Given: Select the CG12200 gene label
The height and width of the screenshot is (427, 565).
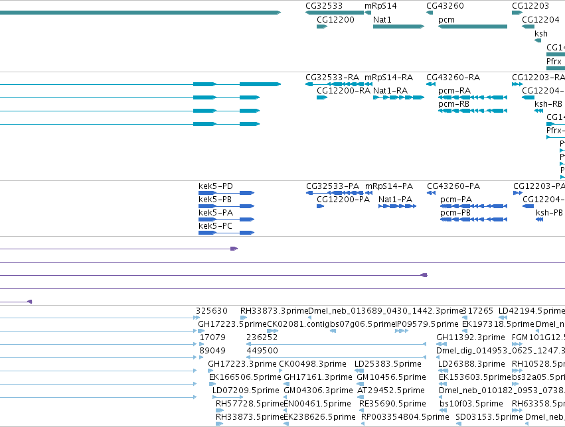Looking at the screenshot, I should click(335, 20).
